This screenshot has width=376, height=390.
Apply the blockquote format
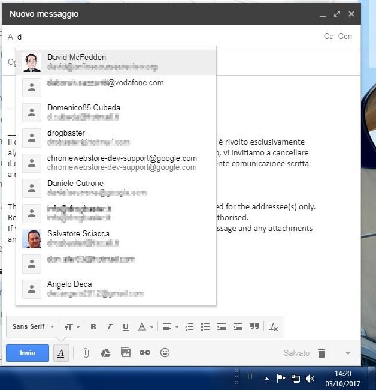(x=254, y=327)
